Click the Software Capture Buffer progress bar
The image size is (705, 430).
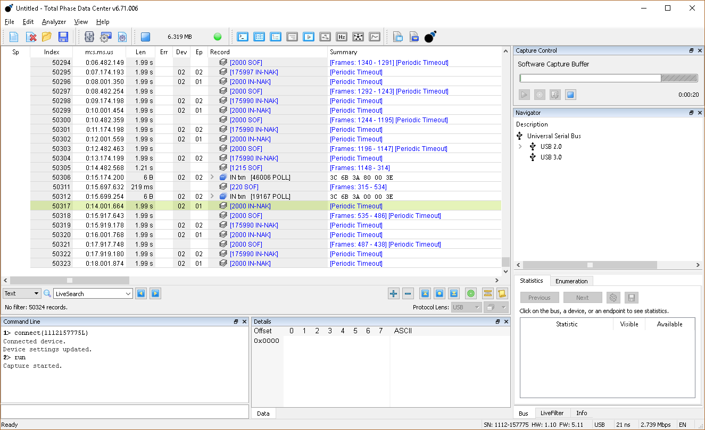(x=608, y=78)
